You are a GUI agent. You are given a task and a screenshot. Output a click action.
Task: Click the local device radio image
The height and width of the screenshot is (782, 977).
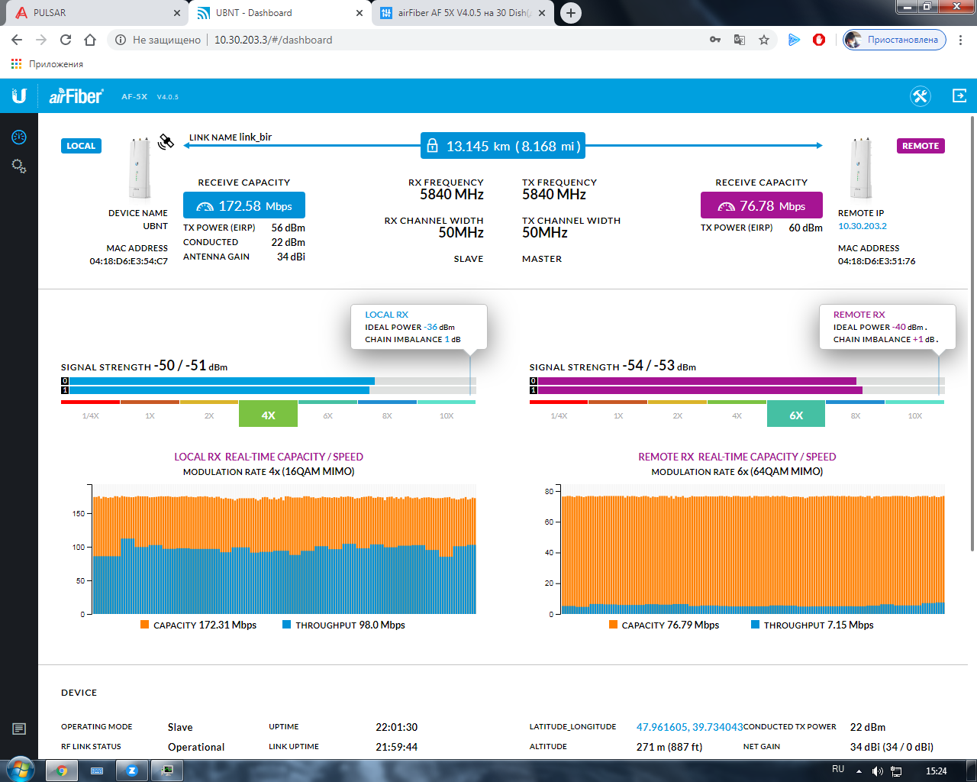140,167
